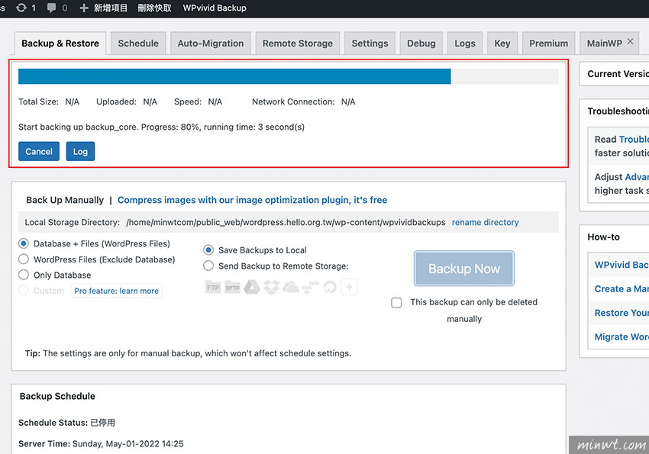Choose the Dropbox storage icon
Screen dimensions: 649x454
(271, 287)
